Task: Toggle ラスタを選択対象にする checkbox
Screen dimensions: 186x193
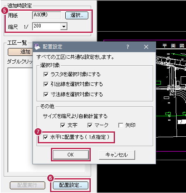Action: tap(46, 74)
